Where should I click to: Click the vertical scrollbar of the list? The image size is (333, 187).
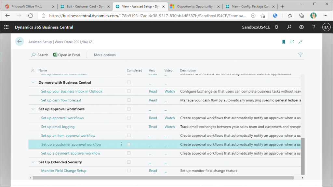(x=303, y=156)
